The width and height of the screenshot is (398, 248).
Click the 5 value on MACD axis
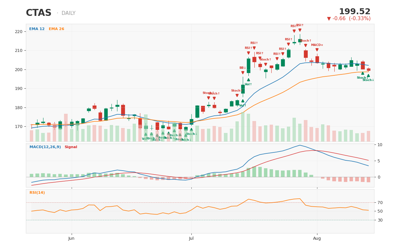point(379,161)
